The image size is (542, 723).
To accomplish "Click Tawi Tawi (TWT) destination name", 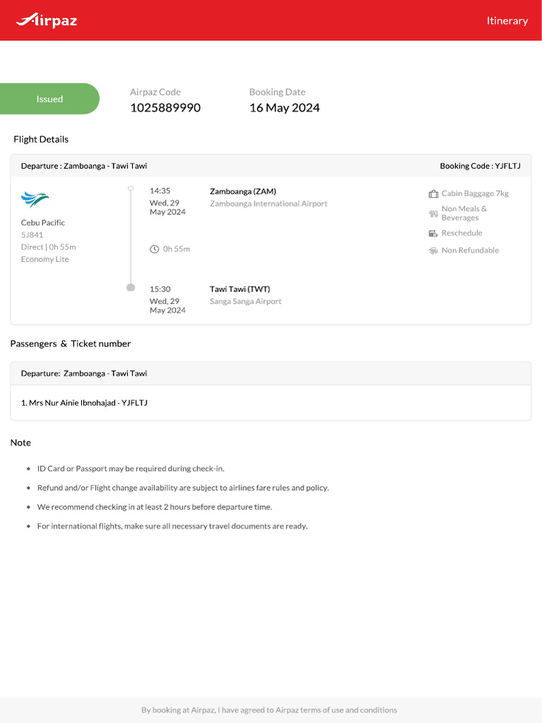I will pyautogui.click(x=240, y=289).
